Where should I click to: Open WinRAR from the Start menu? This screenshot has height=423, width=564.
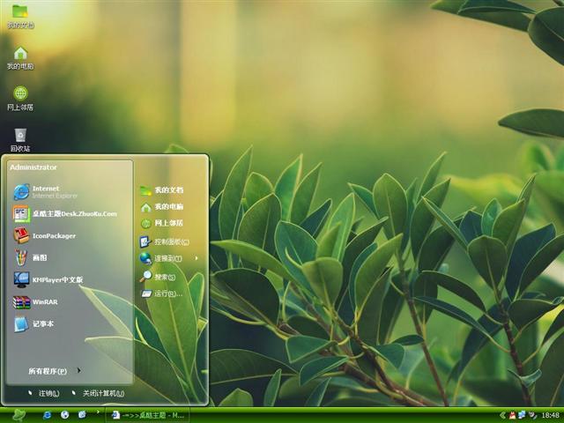click(x=44, y=302)
